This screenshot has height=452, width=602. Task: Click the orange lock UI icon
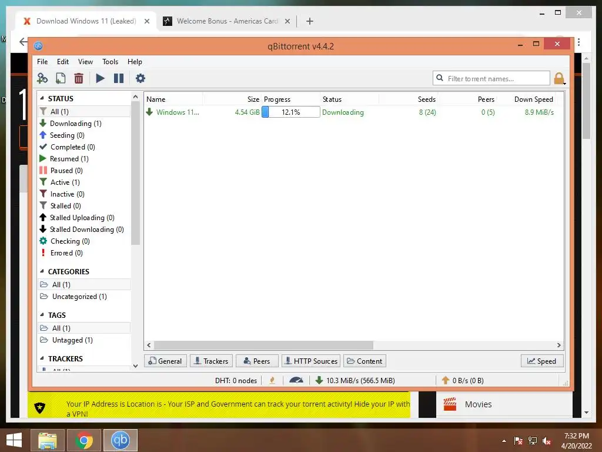coord(559,79)
